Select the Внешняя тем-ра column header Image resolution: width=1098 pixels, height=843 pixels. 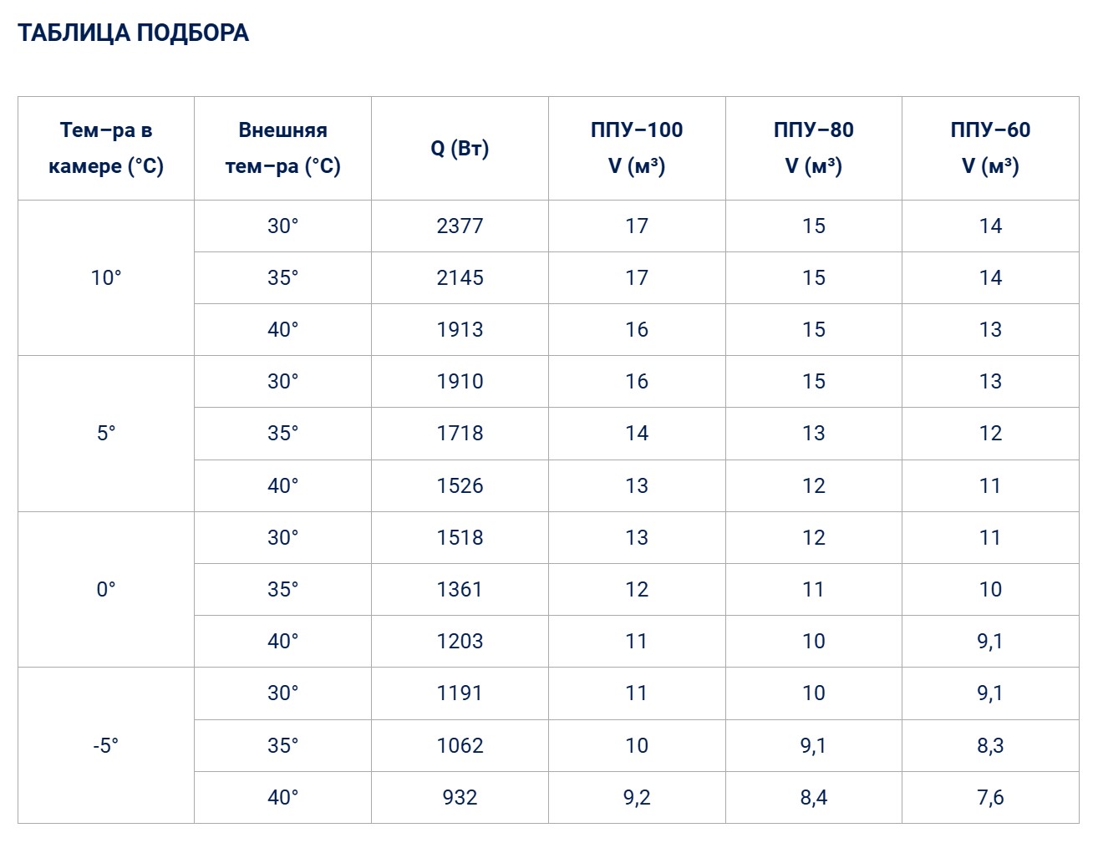coord(282,148)
